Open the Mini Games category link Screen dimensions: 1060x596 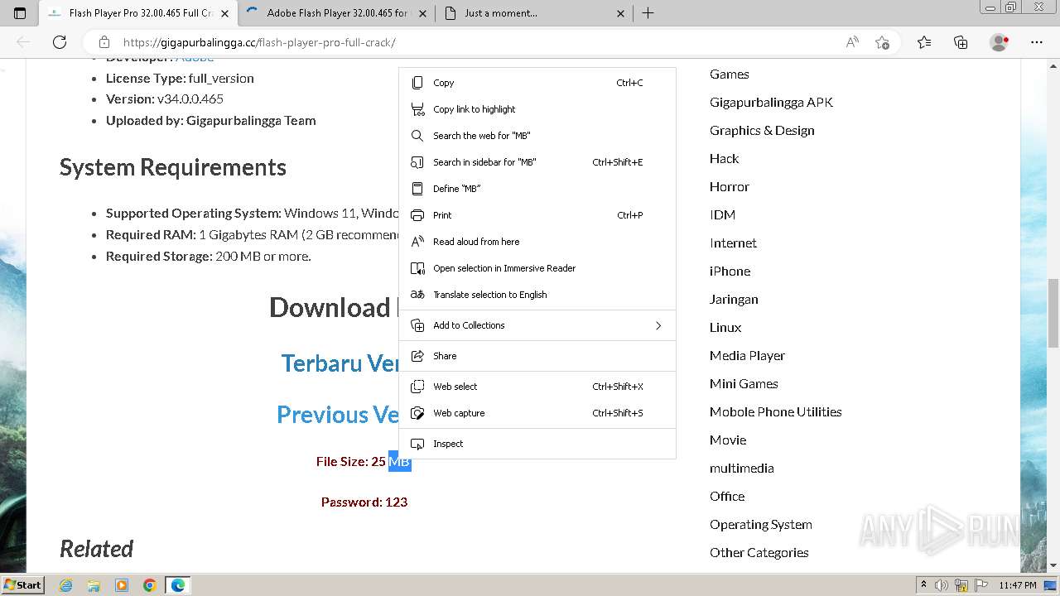744,384
